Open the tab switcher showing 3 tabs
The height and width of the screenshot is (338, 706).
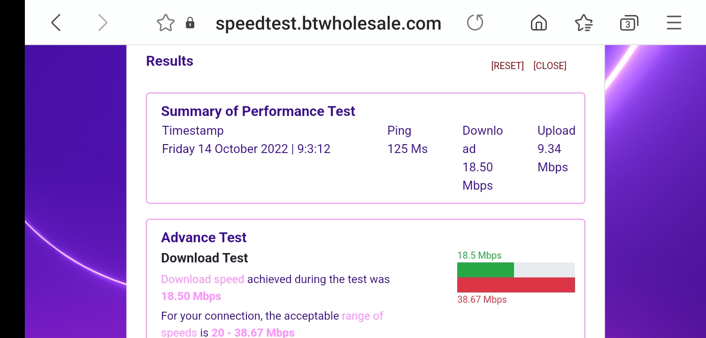[629, 22]
